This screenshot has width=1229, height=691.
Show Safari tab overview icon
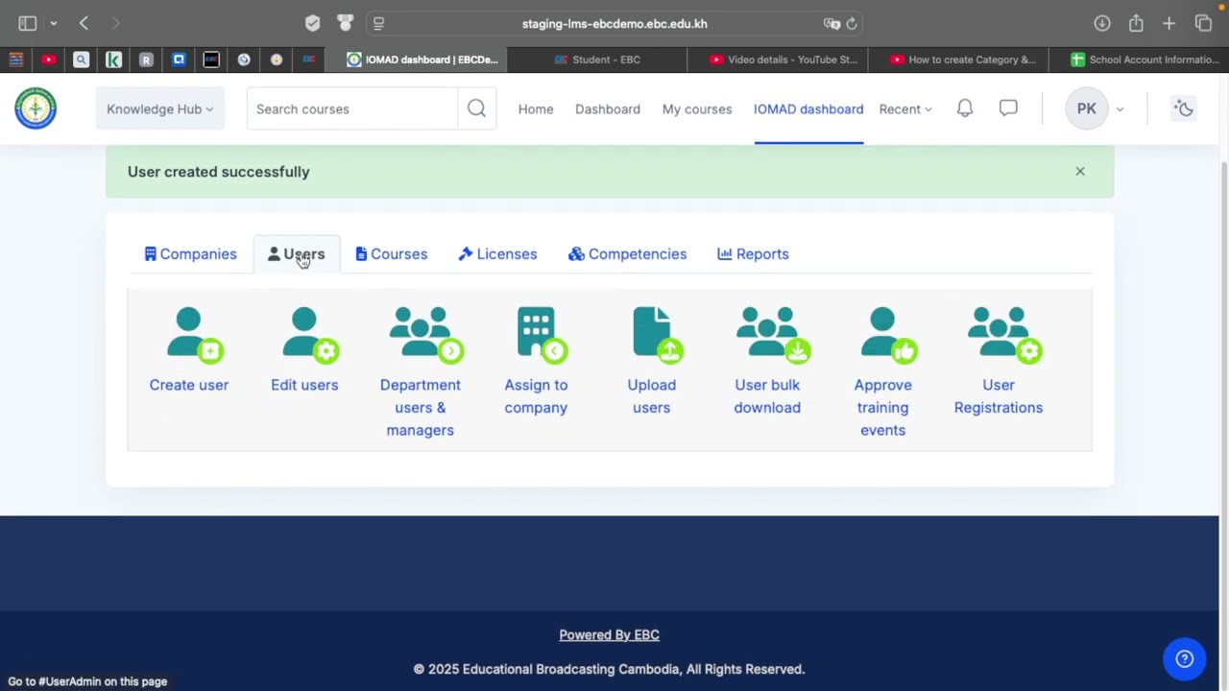pos(1203,23)
